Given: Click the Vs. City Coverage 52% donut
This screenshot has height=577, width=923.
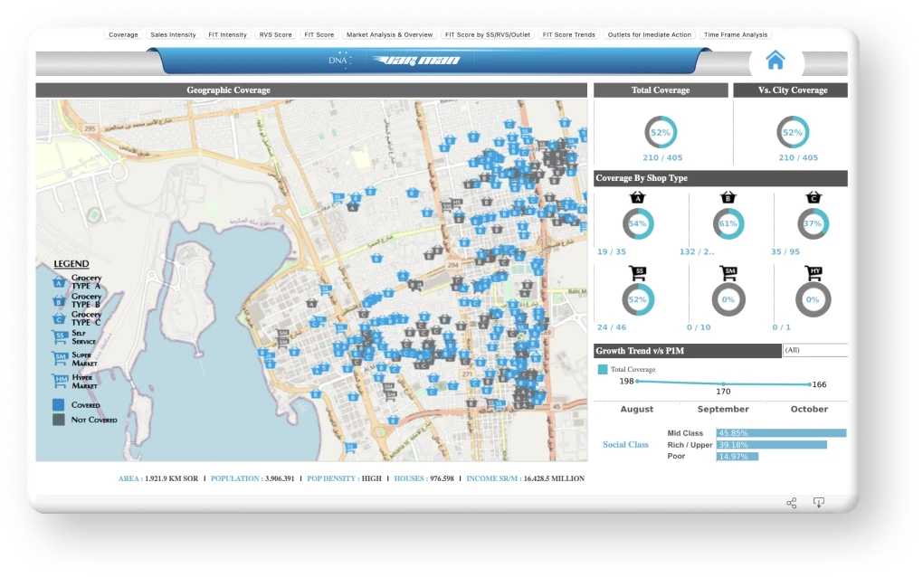Looking at the screenshot, I should 793,132.
